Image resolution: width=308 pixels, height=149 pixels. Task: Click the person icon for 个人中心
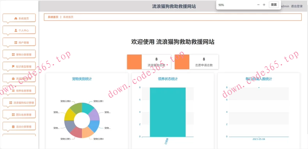point(16,30)
